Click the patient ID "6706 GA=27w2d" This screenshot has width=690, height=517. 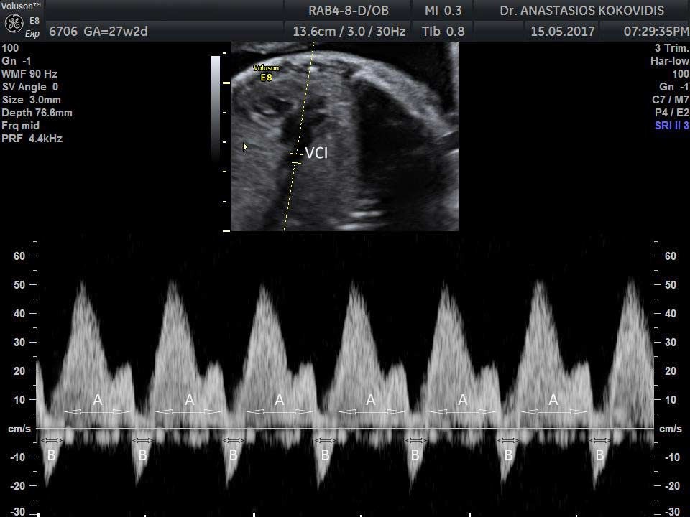point(98,32)
